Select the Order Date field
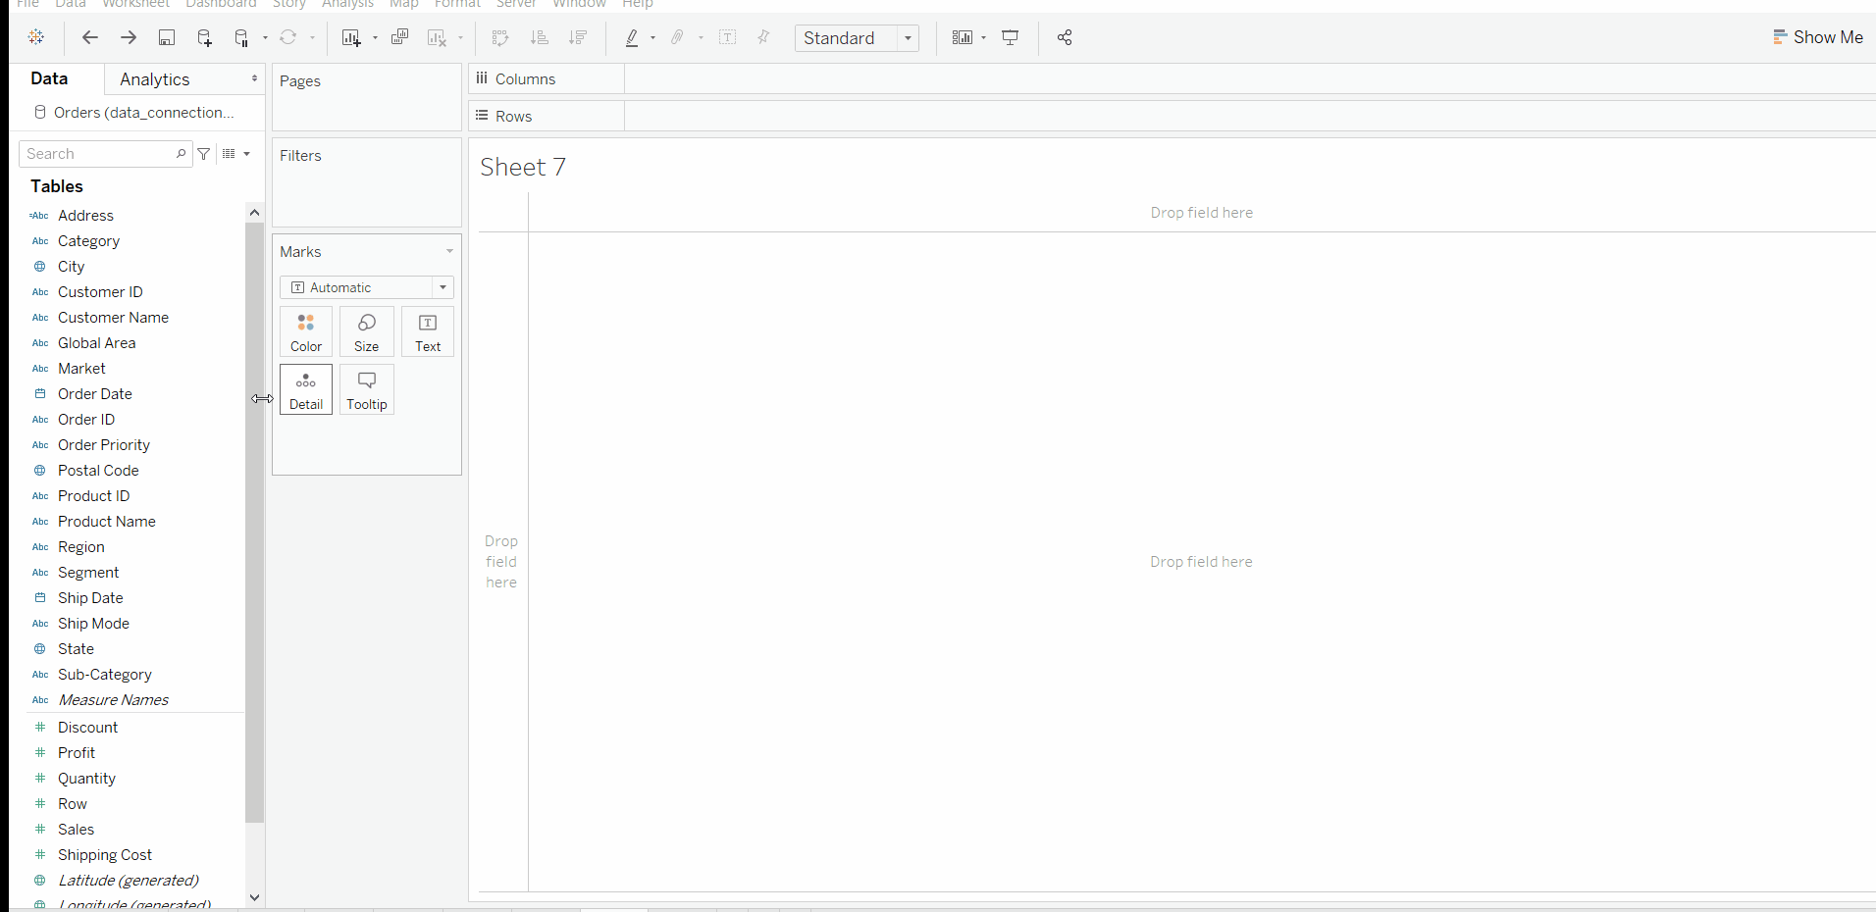Viewport: 1876px width, 912px height. point(94,394)
